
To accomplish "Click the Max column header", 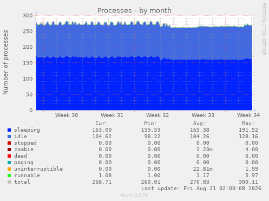I will (x=248, y=124).
